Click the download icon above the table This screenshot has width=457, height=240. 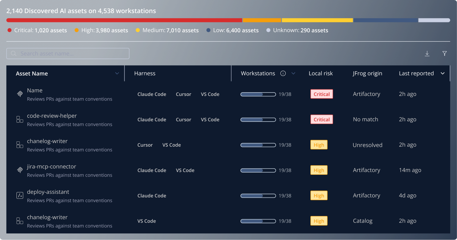point(427,53)
